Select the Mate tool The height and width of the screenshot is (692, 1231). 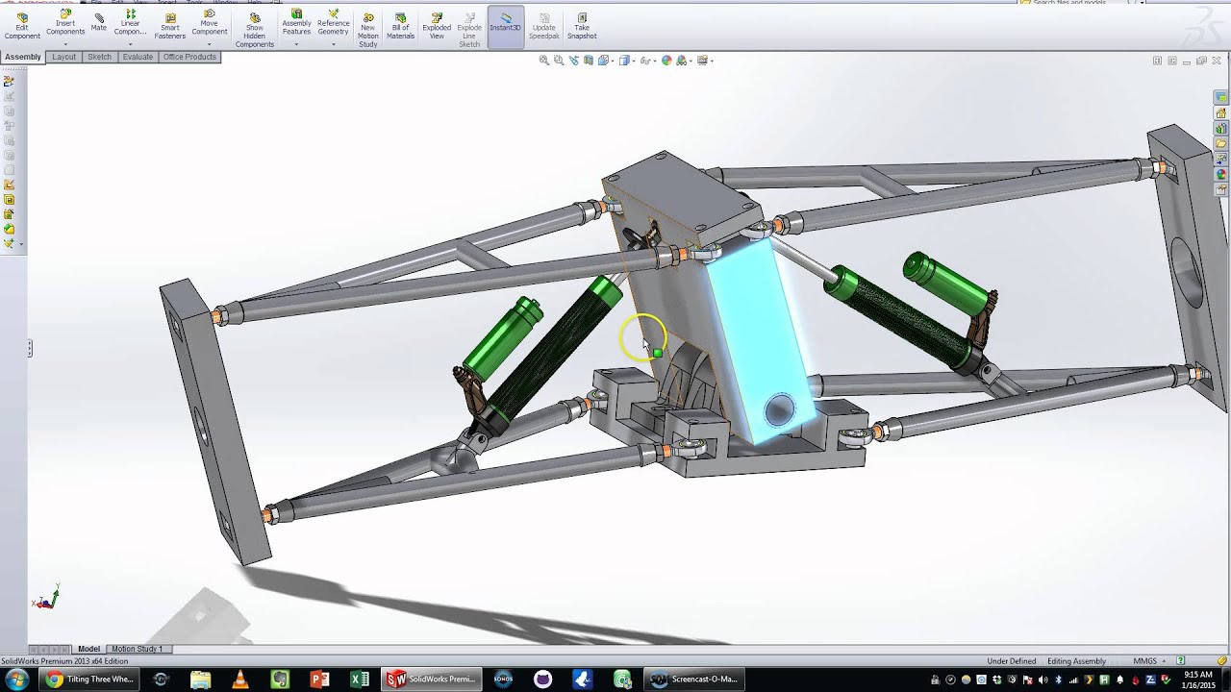99,21
